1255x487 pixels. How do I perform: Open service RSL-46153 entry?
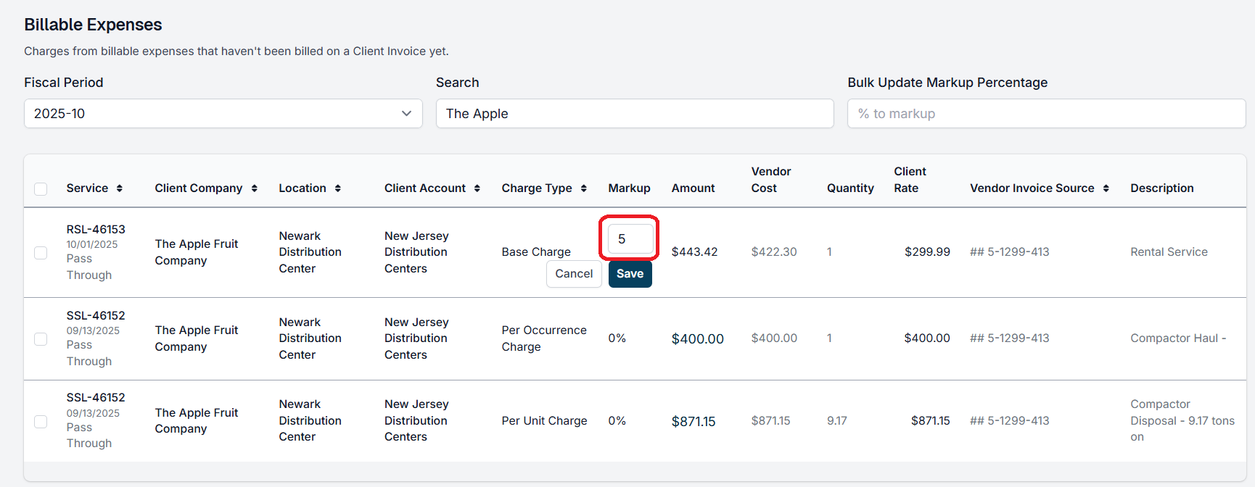coord(96,230)
